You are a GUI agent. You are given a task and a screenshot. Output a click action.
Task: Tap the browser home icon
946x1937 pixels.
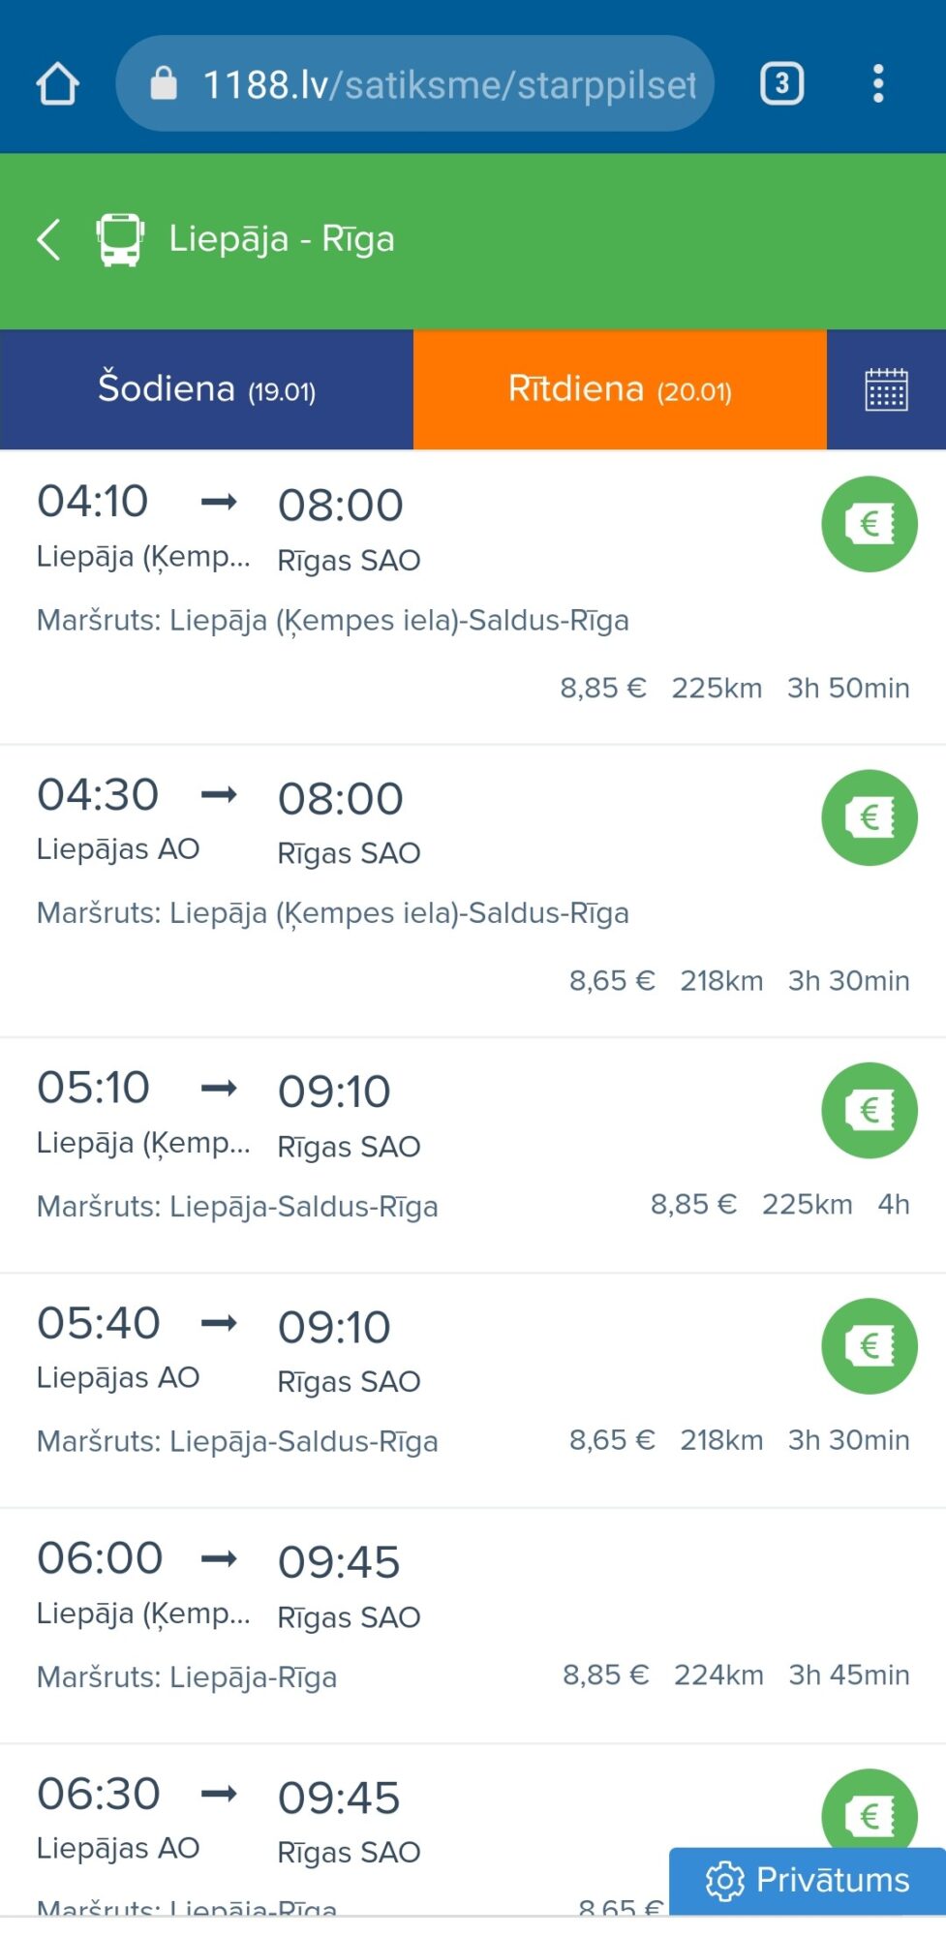point(57,83)
